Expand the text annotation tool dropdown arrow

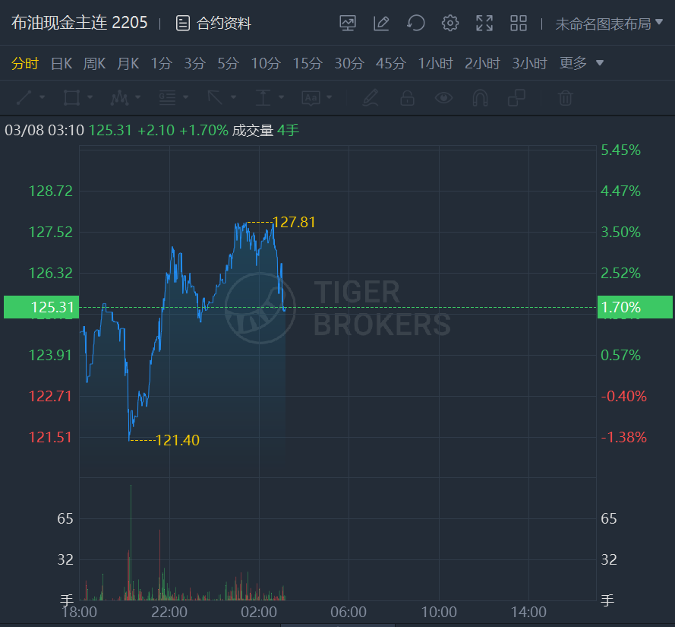[x=330, y=97]
